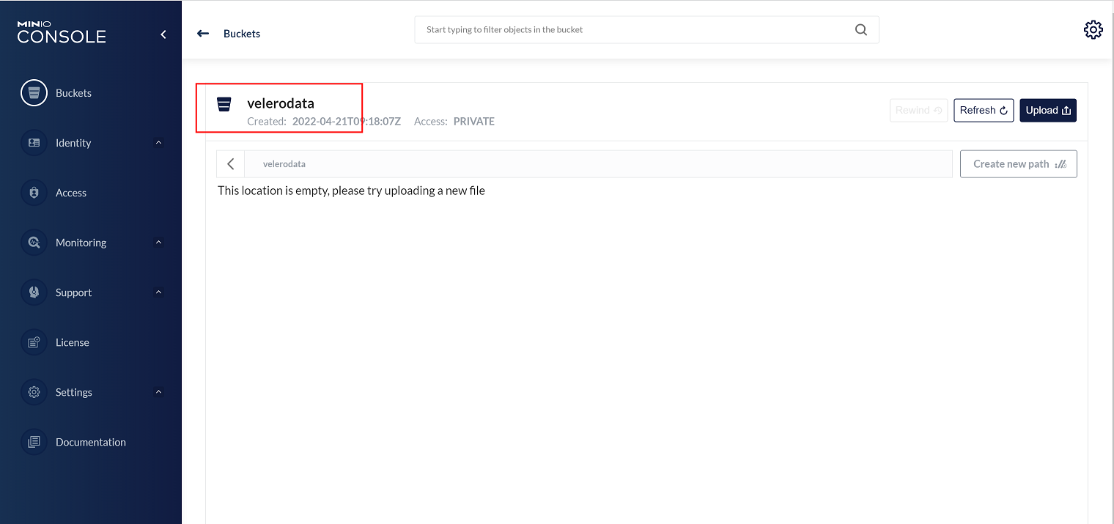Click the Access shield icon
The image size is (1114, 524).
(x=34, y=193)
